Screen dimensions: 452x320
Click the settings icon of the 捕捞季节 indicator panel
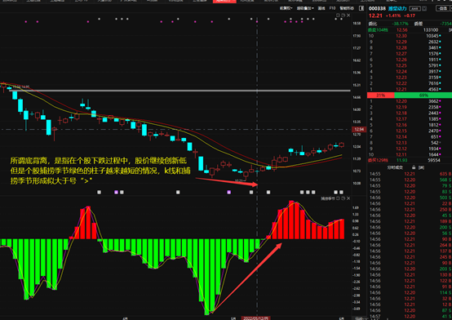(339, 198)
